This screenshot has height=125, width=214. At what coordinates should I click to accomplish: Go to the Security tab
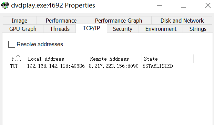123,29
